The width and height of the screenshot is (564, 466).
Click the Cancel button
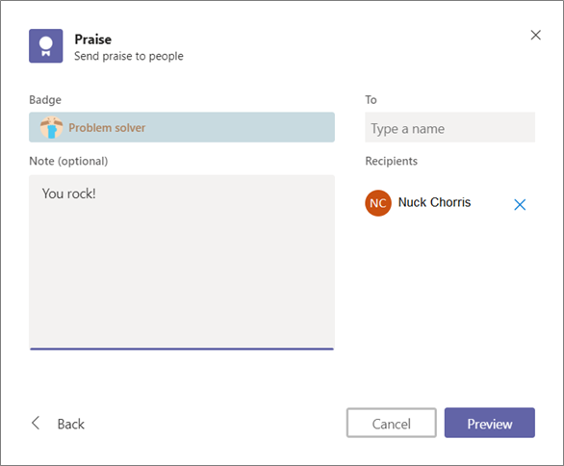[x=392, y=423]
